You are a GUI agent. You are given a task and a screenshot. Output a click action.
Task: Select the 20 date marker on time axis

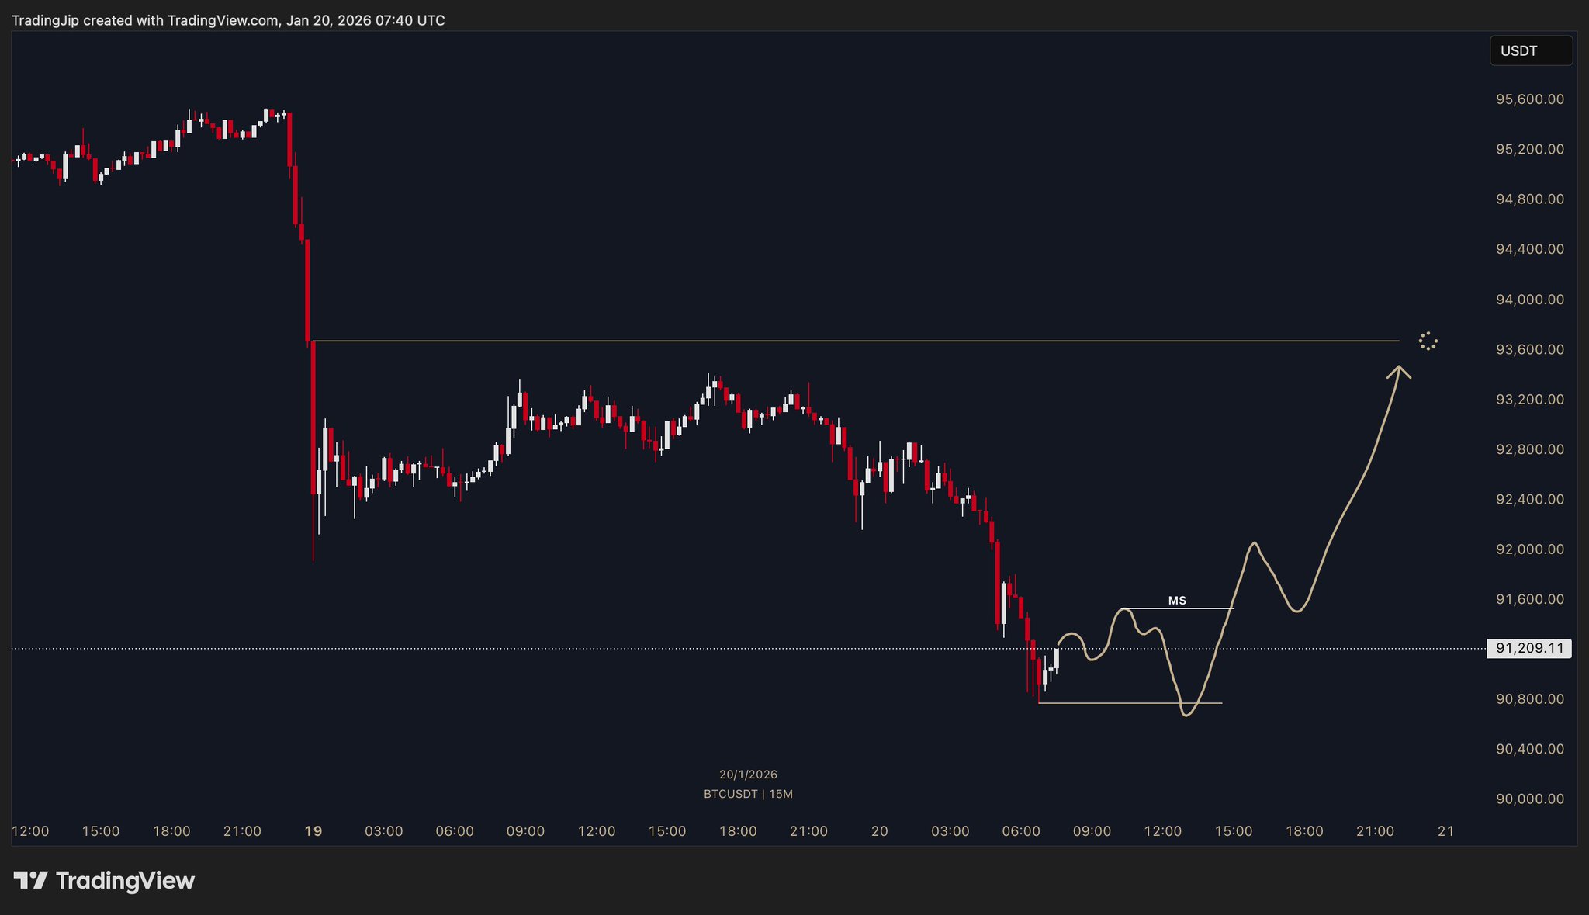pyautogui.click(x=879, y=831)
